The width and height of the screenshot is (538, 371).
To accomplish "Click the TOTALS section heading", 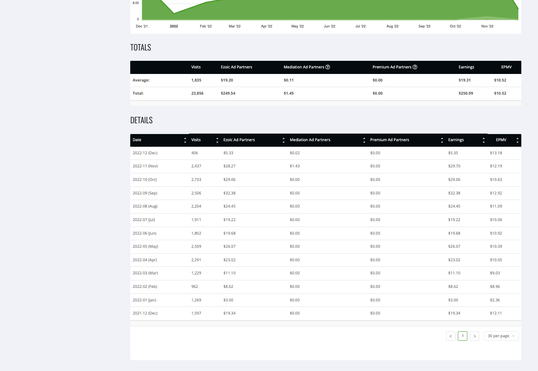I will pyautogui.click(x=141, y=47).
